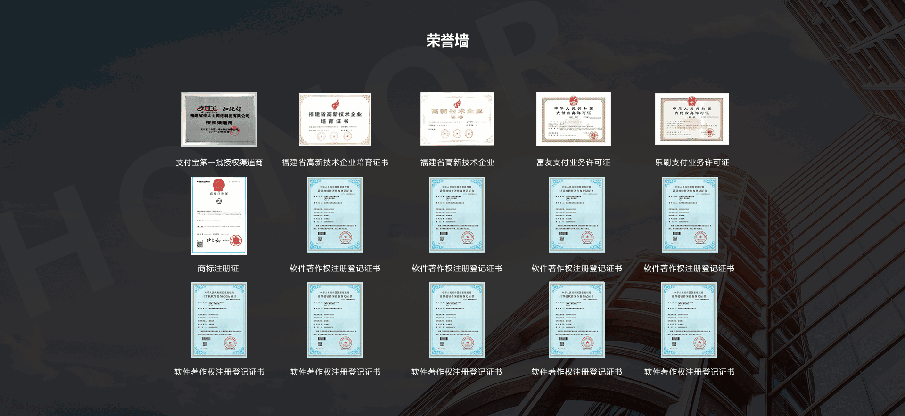The height and width of the screenshot is (416, 905).
Task: Open the software copyright certificate below 乐刷支付业务许可证
Action: [690, 214]
